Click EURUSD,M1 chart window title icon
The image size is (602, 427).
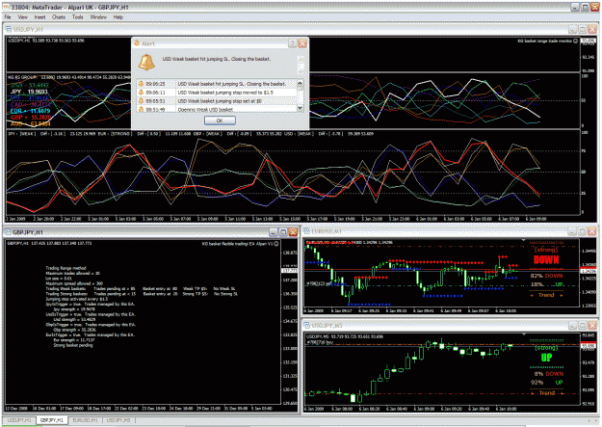click(307, 231)
